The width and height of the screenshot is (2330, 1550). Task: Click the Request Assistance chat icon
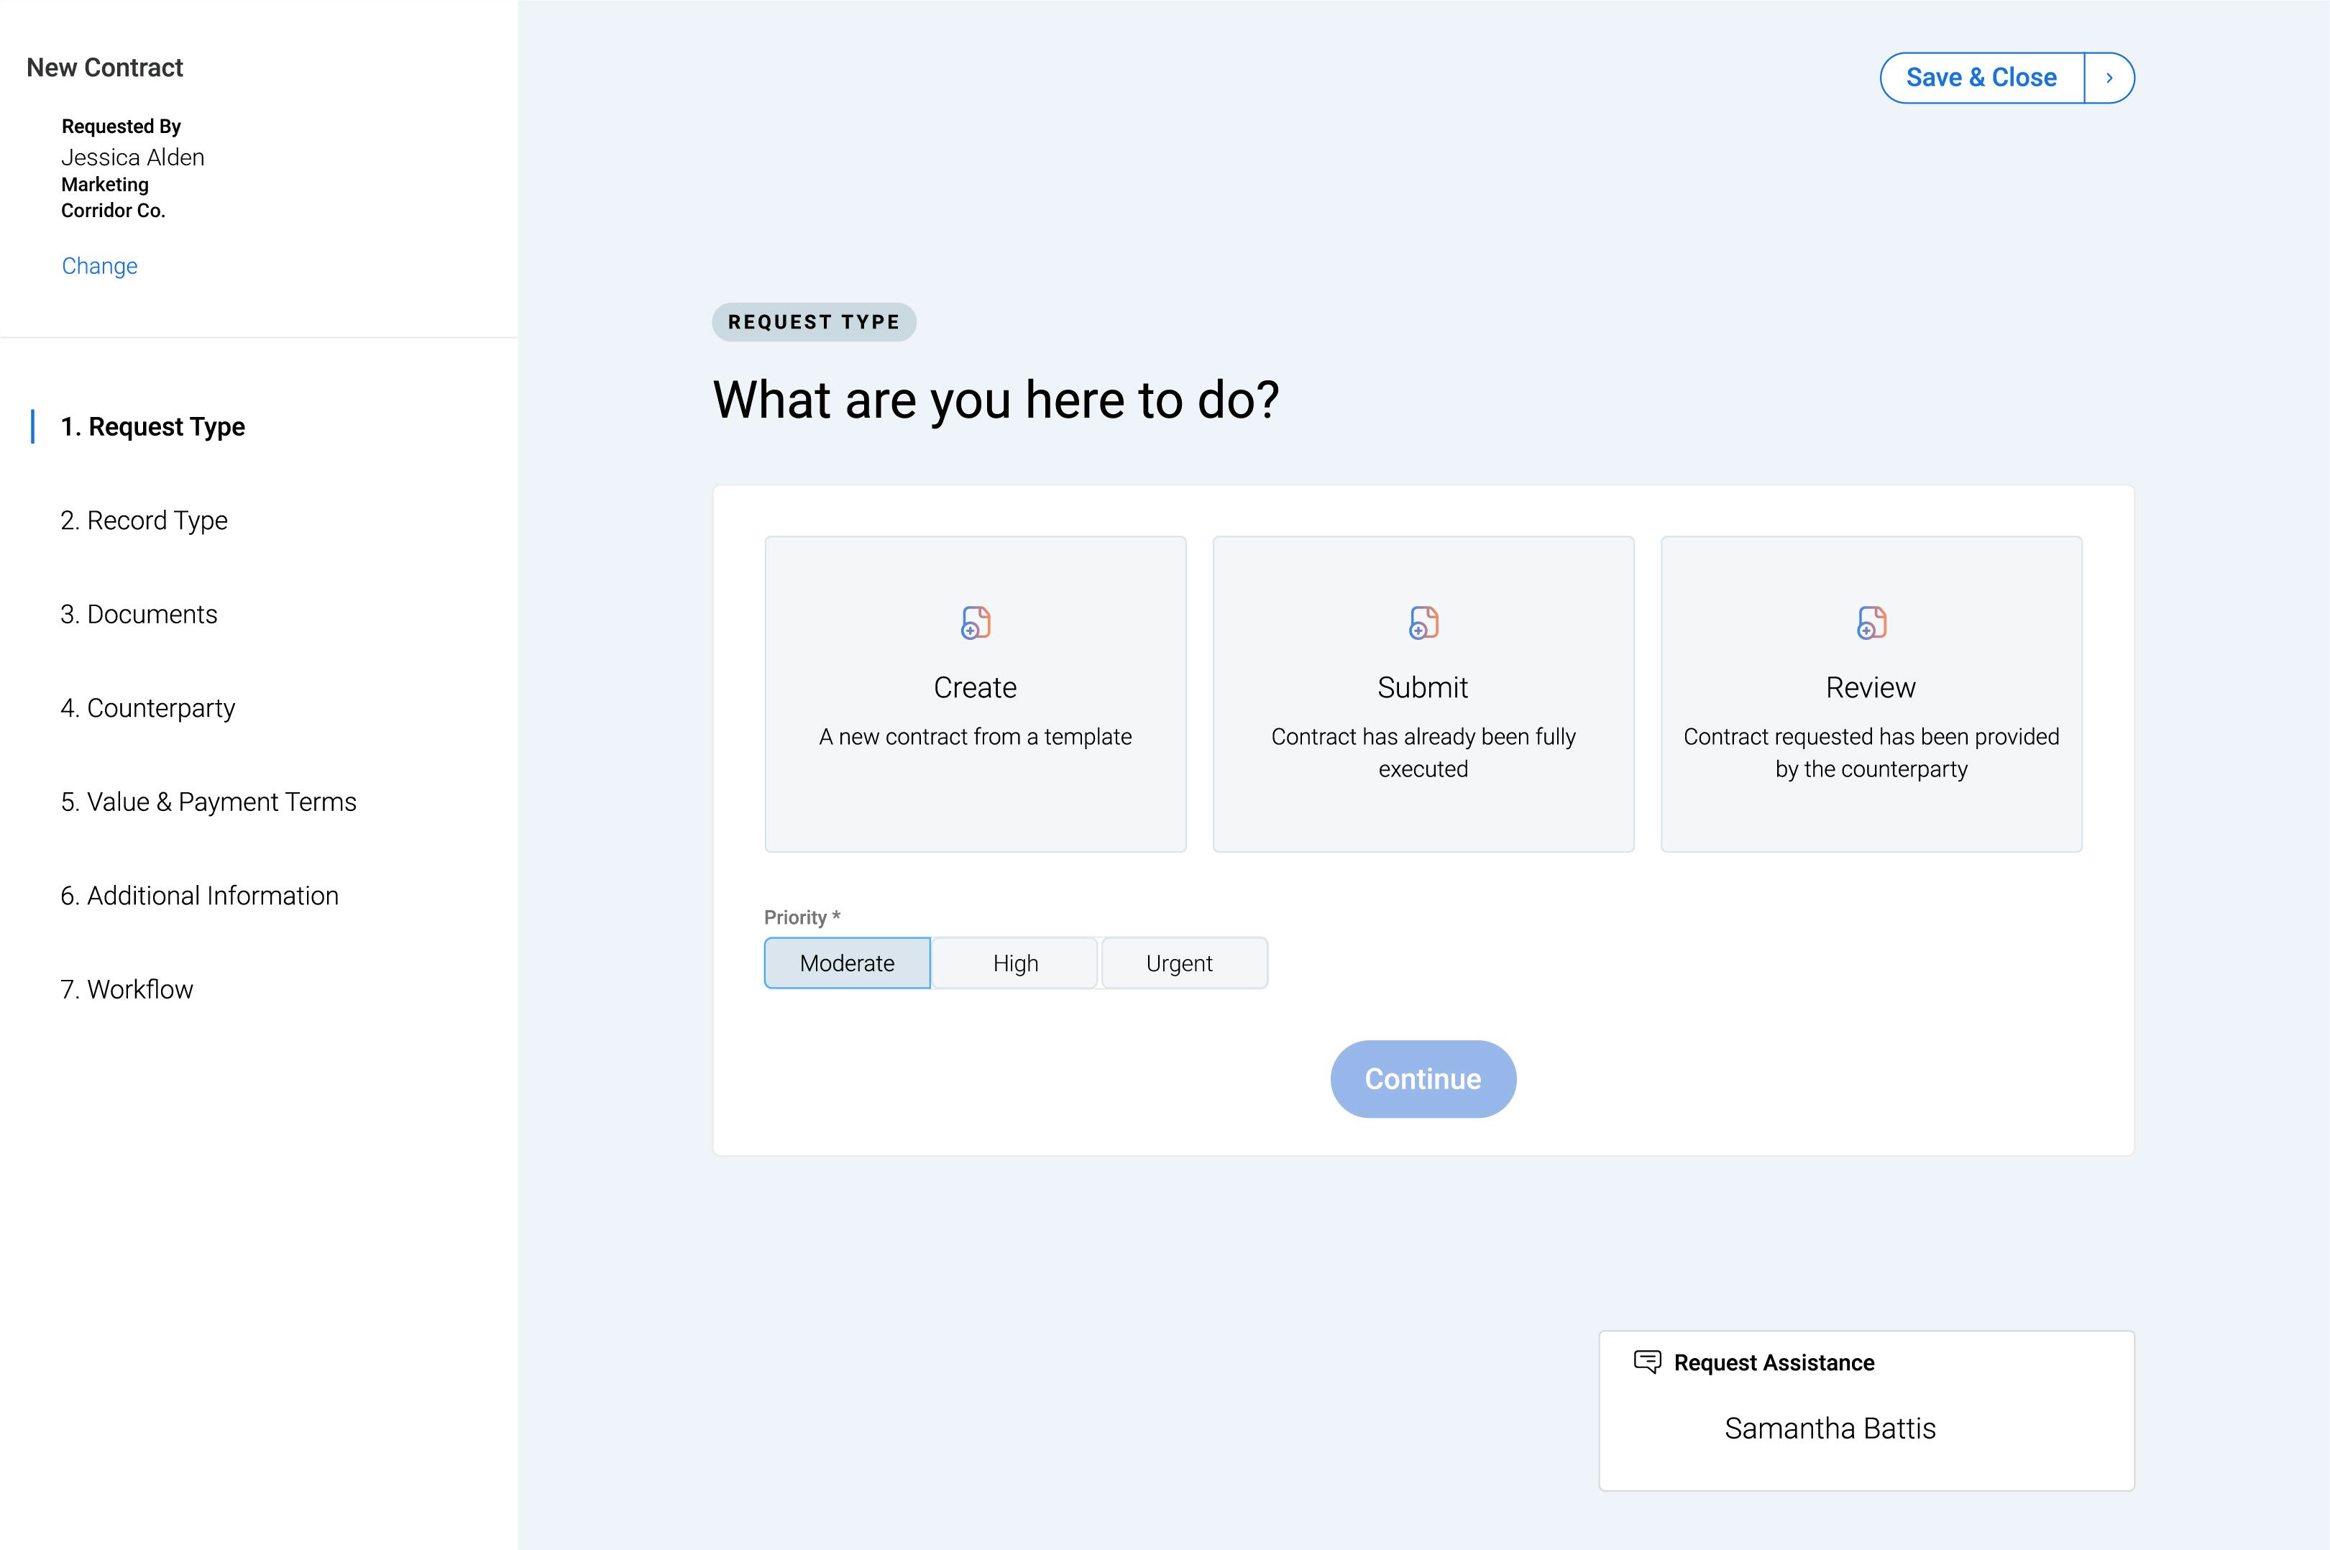1646,1361
